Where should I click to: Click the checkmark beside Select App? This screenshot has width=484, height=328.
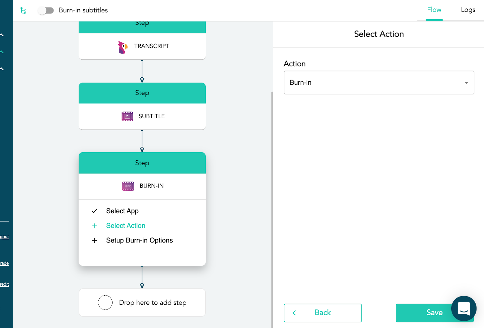pos(95,211)
